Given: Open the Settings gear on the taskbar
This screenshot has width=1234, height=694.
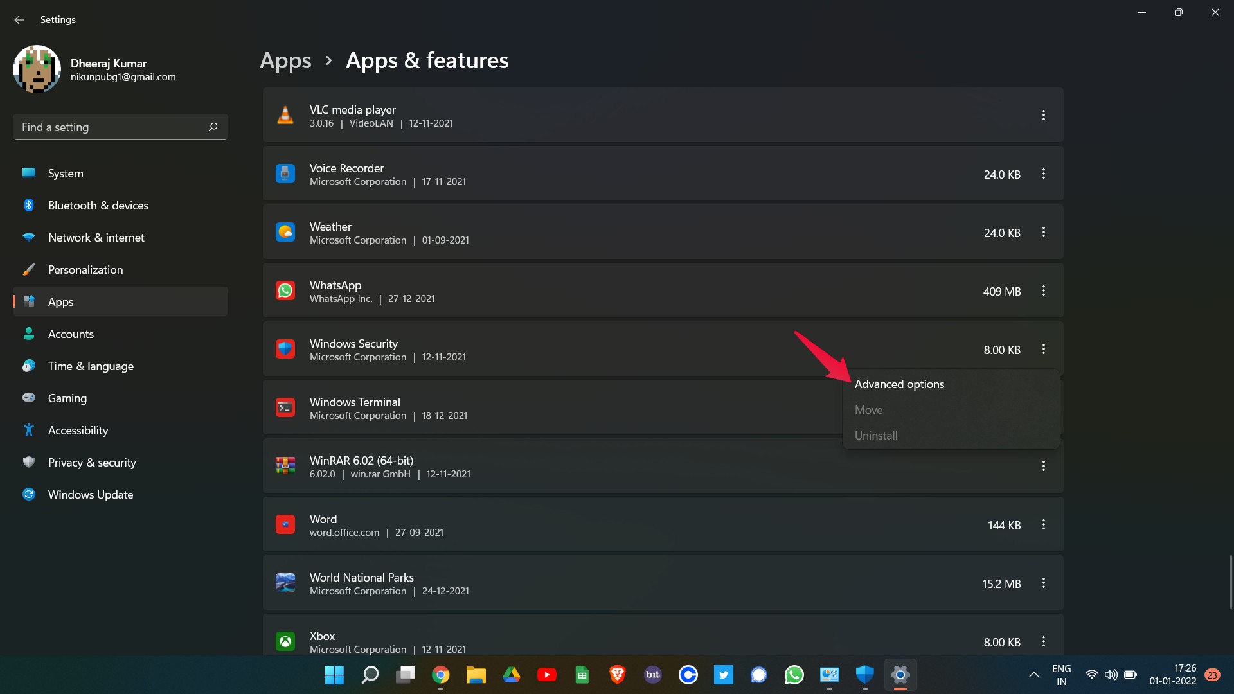Looking at the screenshot, I should [900, 675].
